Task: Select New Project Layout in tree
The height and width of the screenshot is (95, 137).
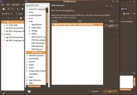Action: point(39,37)
